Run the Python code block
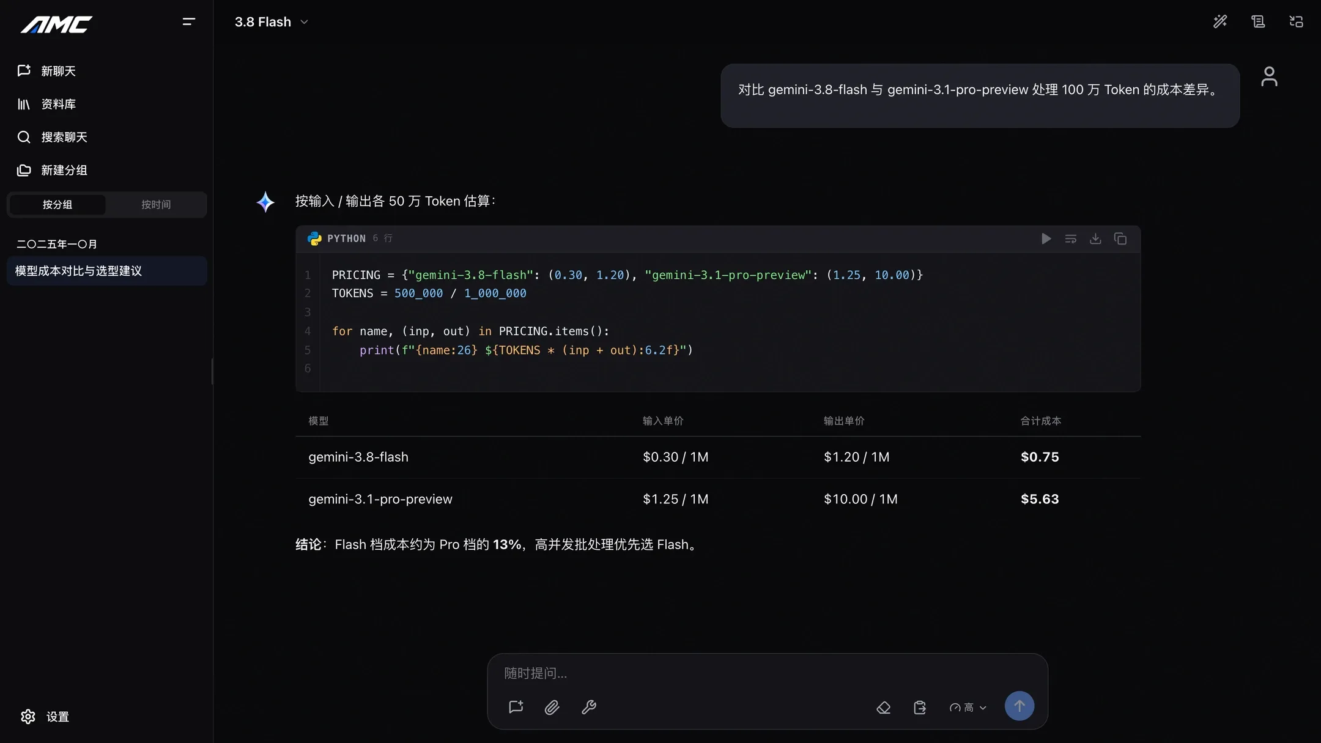The width and height of the screenshot is (1321, 743). (1046, 238)
